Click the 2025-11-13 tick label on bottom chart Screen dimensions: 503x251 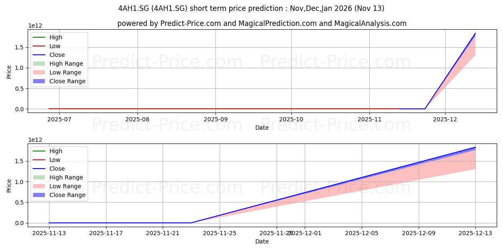[x=49, y=234]
